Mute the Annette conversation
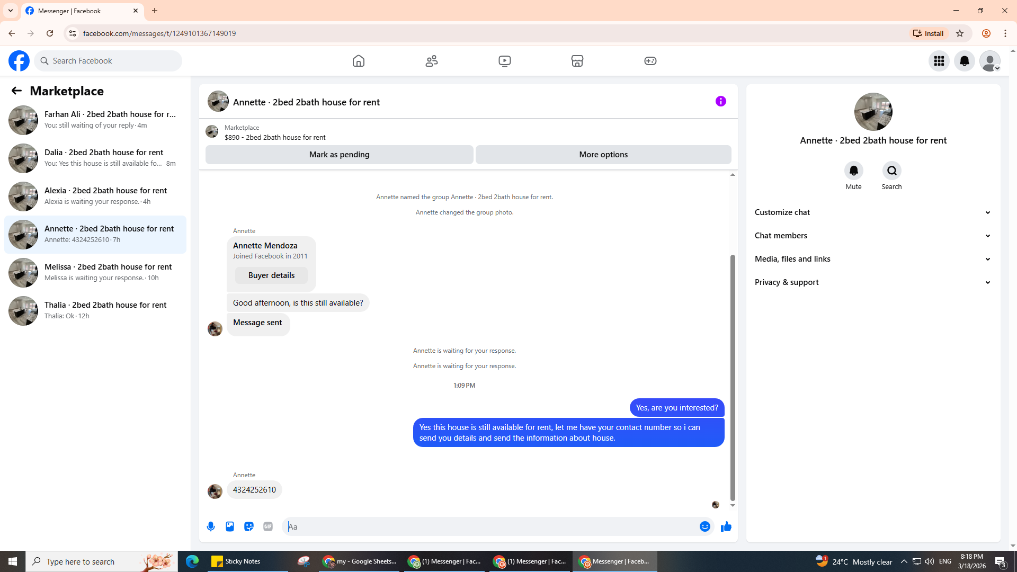This screenshot has width=1017, height=572. coord(853,171)
